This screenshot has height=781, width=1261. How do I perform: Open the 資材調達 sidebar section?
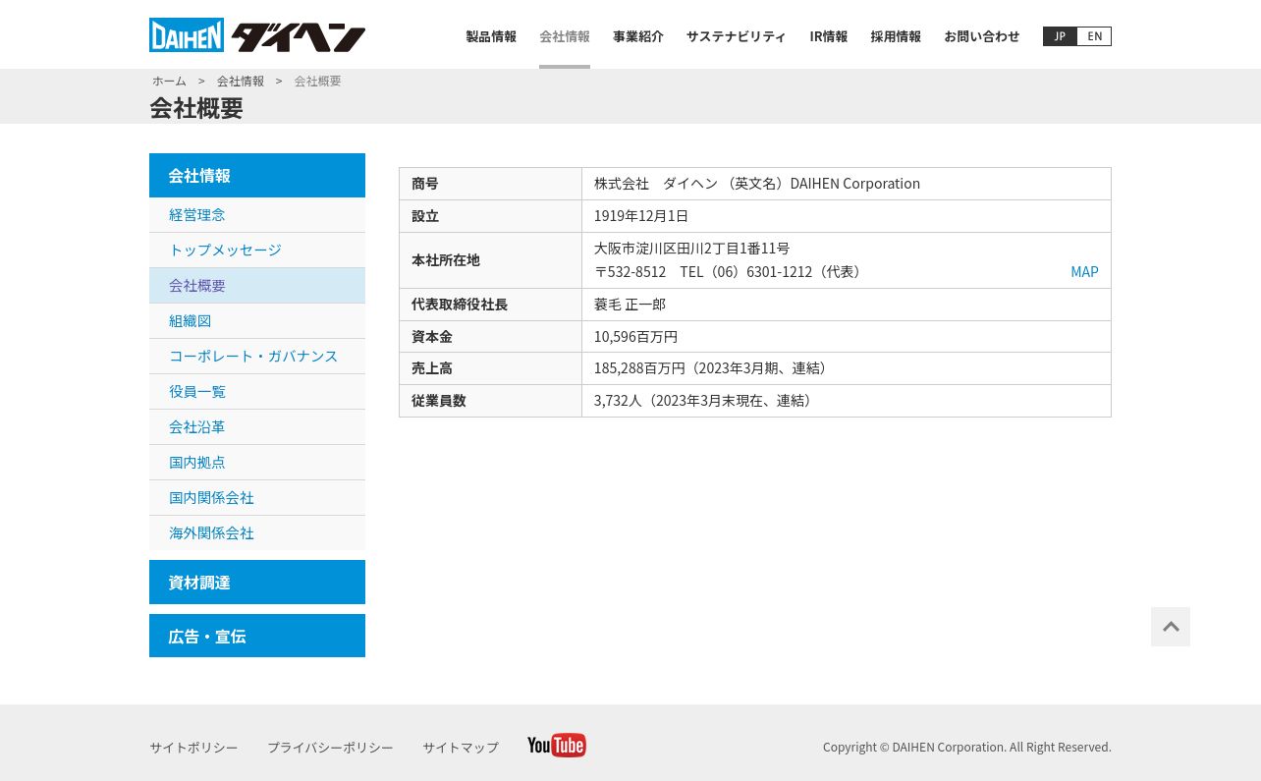(257, 582)
